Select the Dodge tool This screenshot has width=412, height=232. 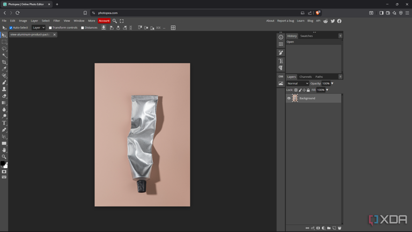(x=4, y=116)
